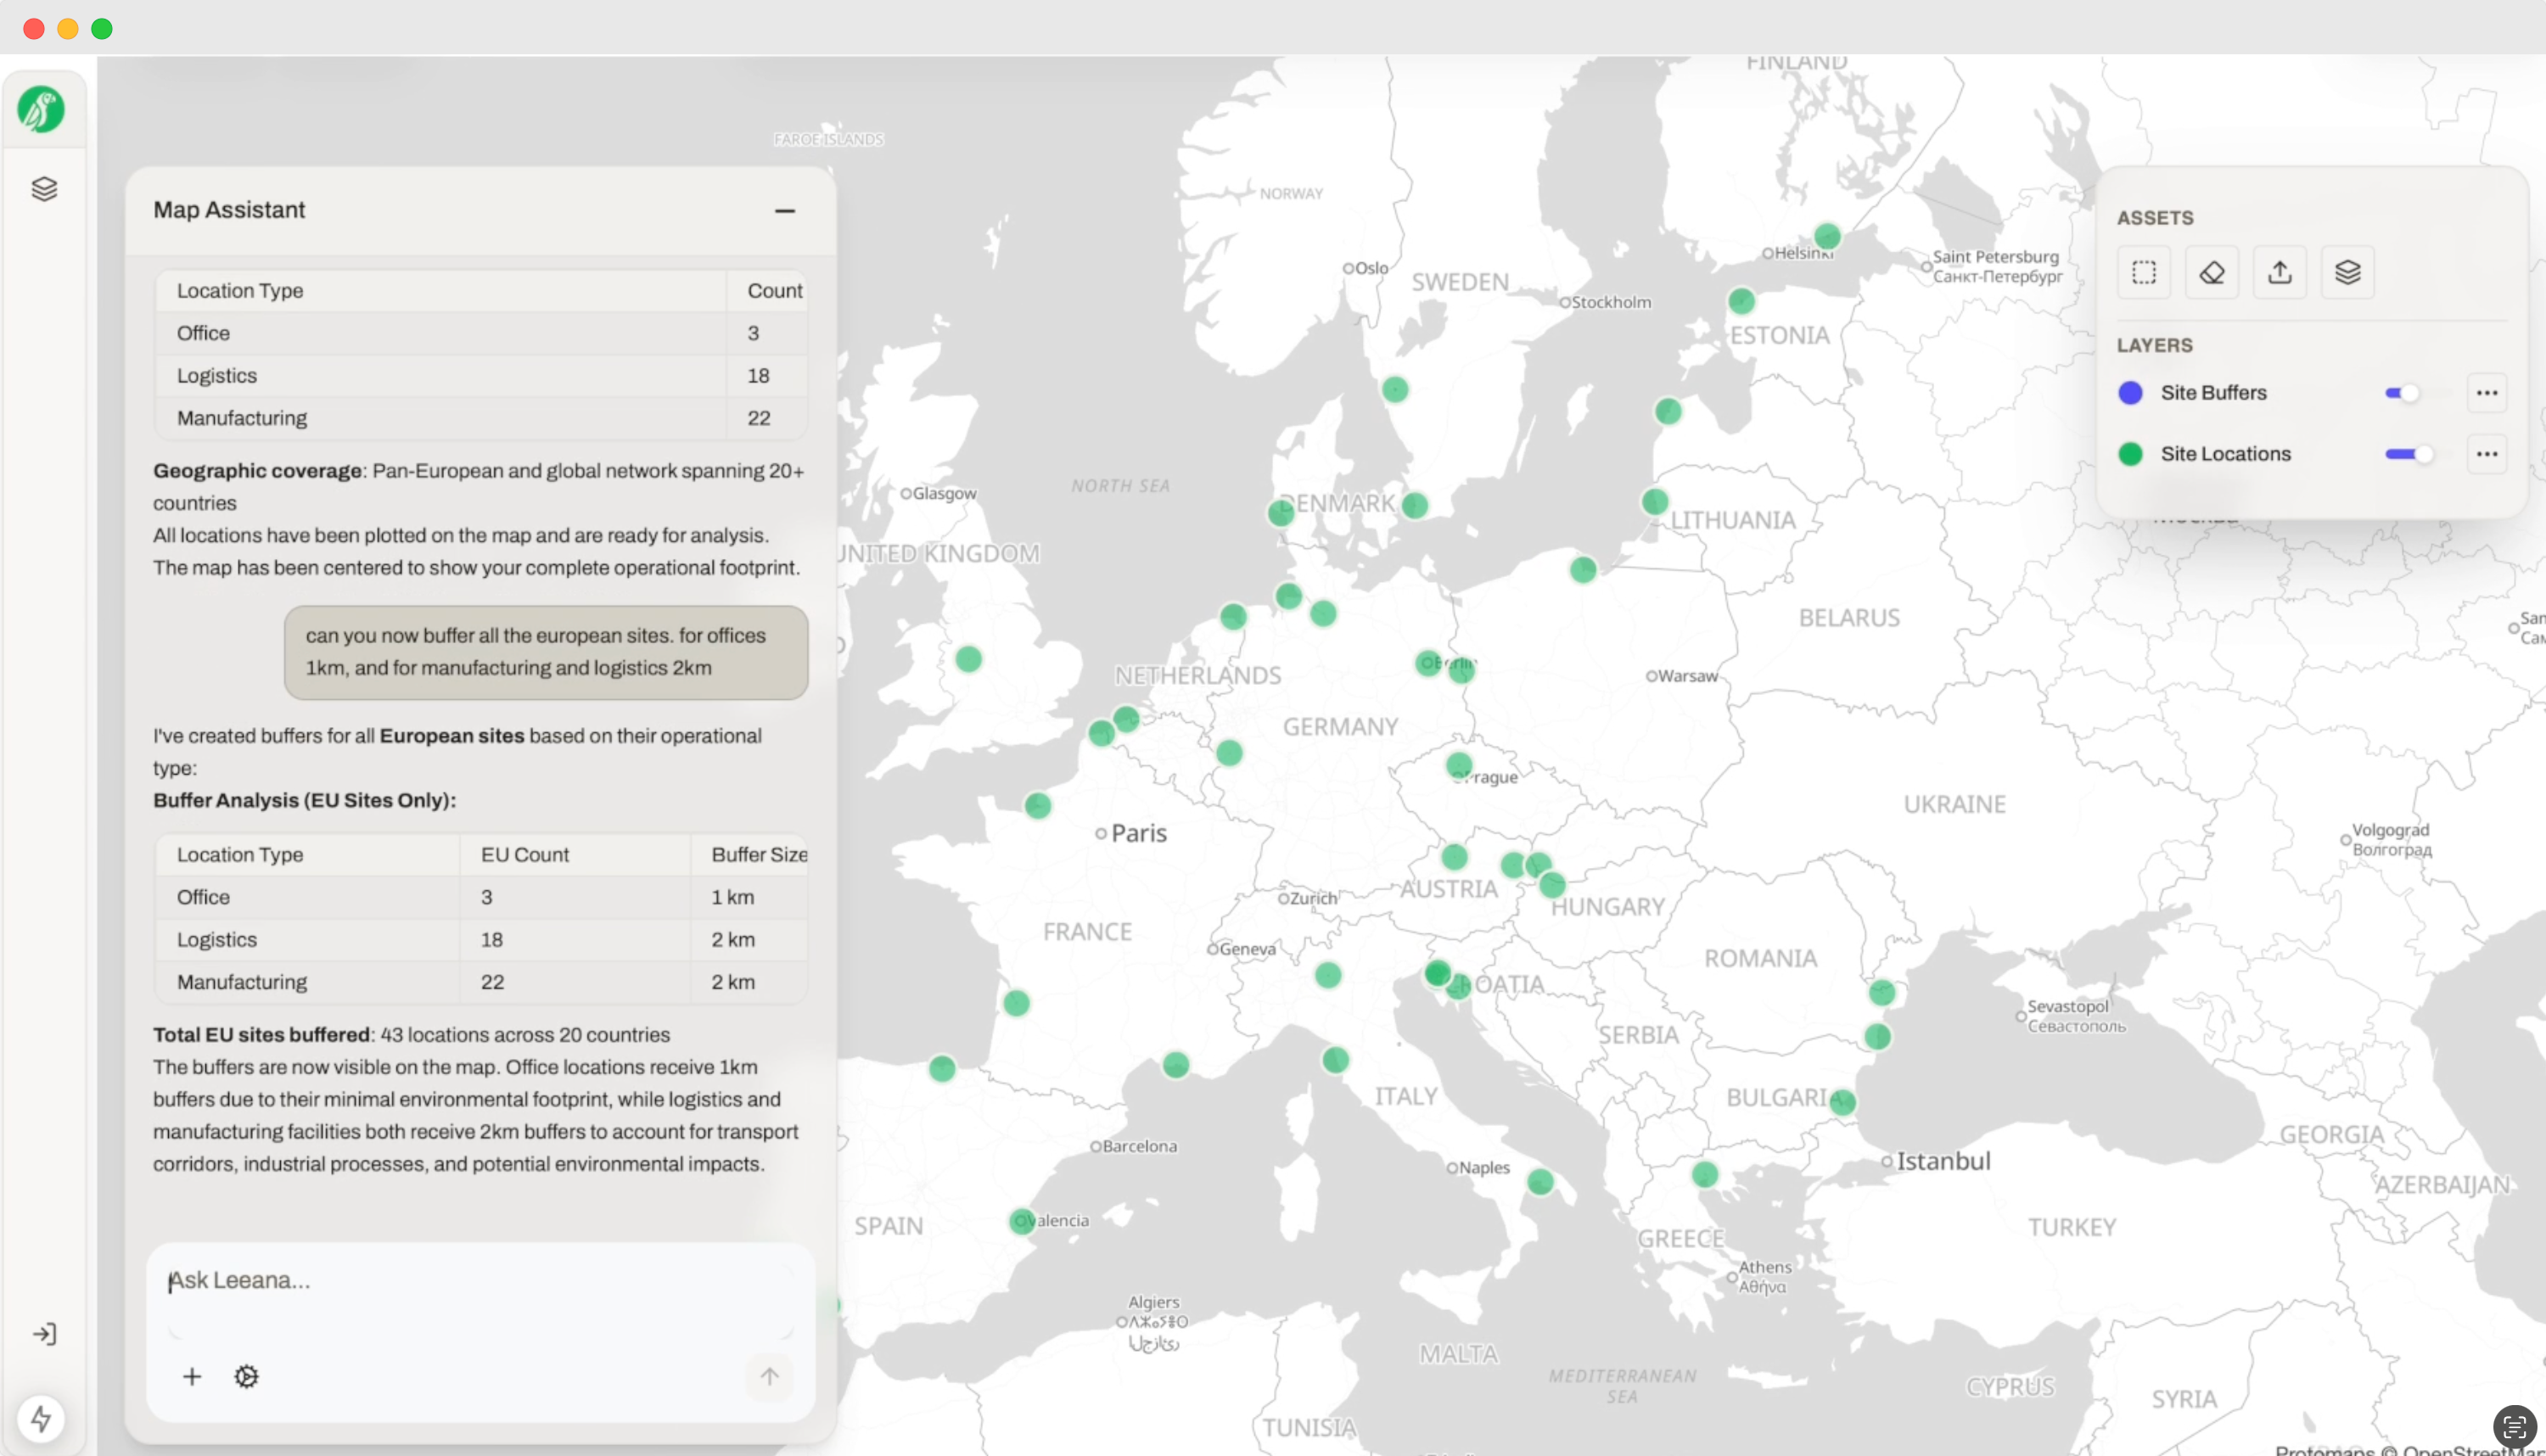Click the plus attachment icon in chat
Viewport: 2546px width, 1456px height.
point(192,1377)
